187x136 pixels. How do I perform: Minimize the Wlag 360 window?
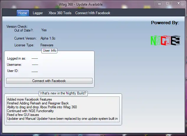click(x=160, y=4)
